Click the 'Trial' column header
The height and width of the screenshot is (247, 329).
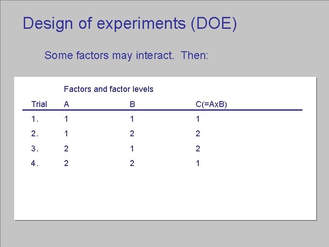click(x=39, y=104)
